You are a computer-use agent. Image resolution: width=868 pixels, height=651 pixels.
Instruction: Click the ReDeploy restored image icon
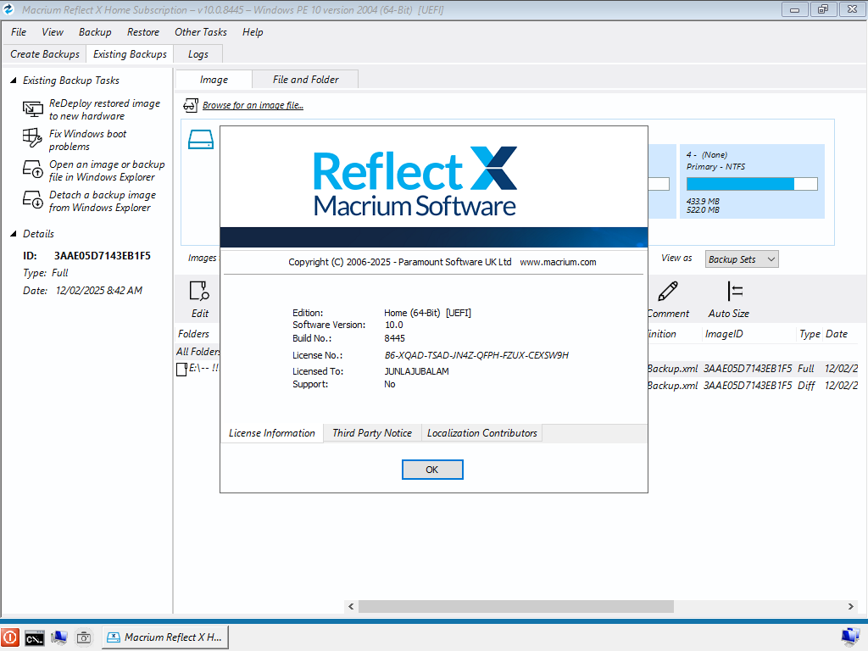coord(33,109)
